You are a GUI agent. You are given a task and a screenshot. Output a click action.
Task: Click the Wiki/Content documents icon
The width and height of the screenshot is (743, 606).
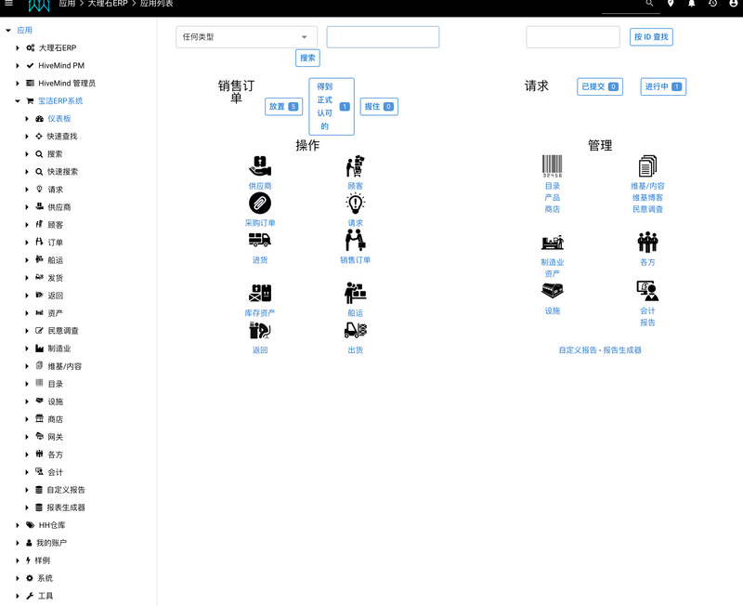point(647,166)
